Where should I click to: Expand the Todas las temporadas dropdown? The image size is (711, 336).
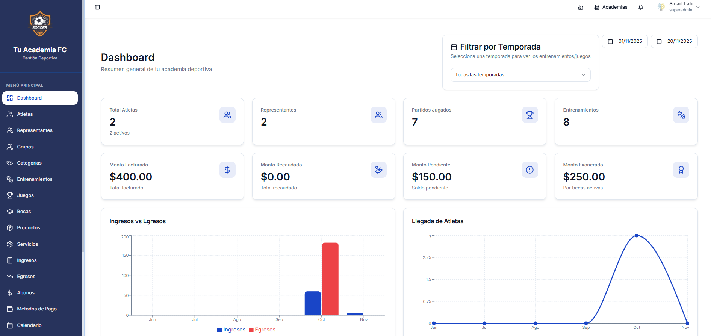[520, 75]
